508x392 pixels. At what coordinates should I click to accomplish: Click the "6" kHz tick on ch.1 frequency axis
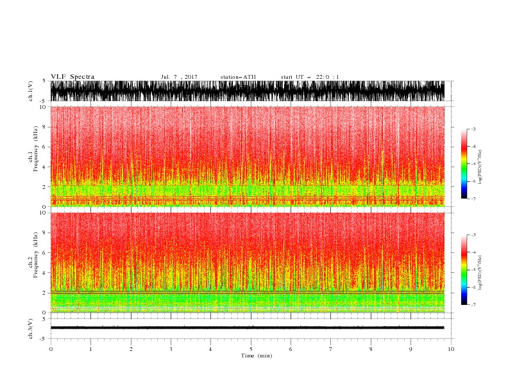click(44, 147)
